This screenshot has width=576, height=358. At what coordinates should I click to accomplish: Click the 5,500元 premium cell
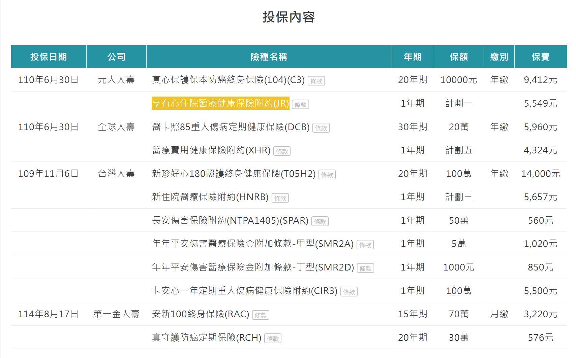click(541, 291)
